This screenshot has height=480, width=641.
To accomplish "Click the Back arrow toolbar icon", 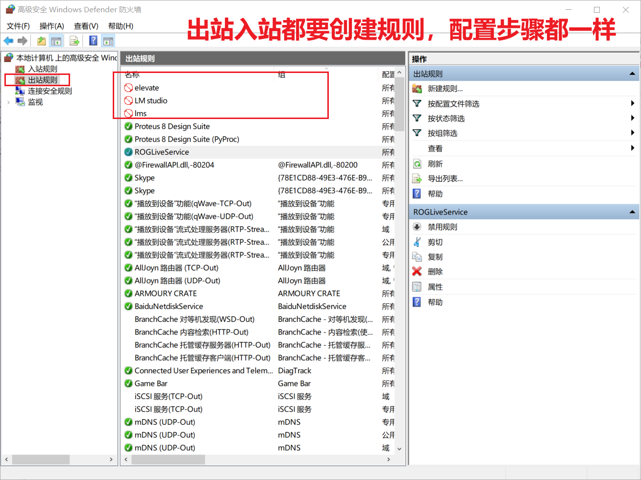I will click(x=8, y=41).
